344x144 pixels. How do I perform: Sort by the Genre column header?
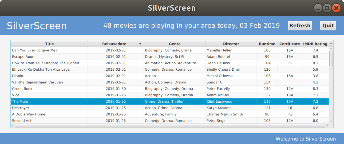coord(175,44)
